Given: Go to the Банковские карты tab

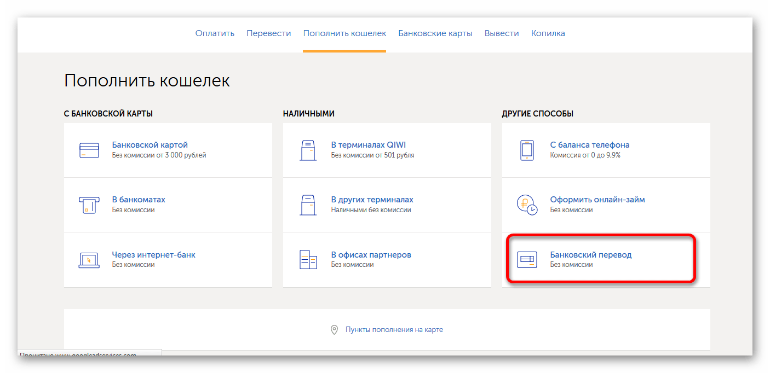Looking at the screenshot, I should tap(435, 33).
